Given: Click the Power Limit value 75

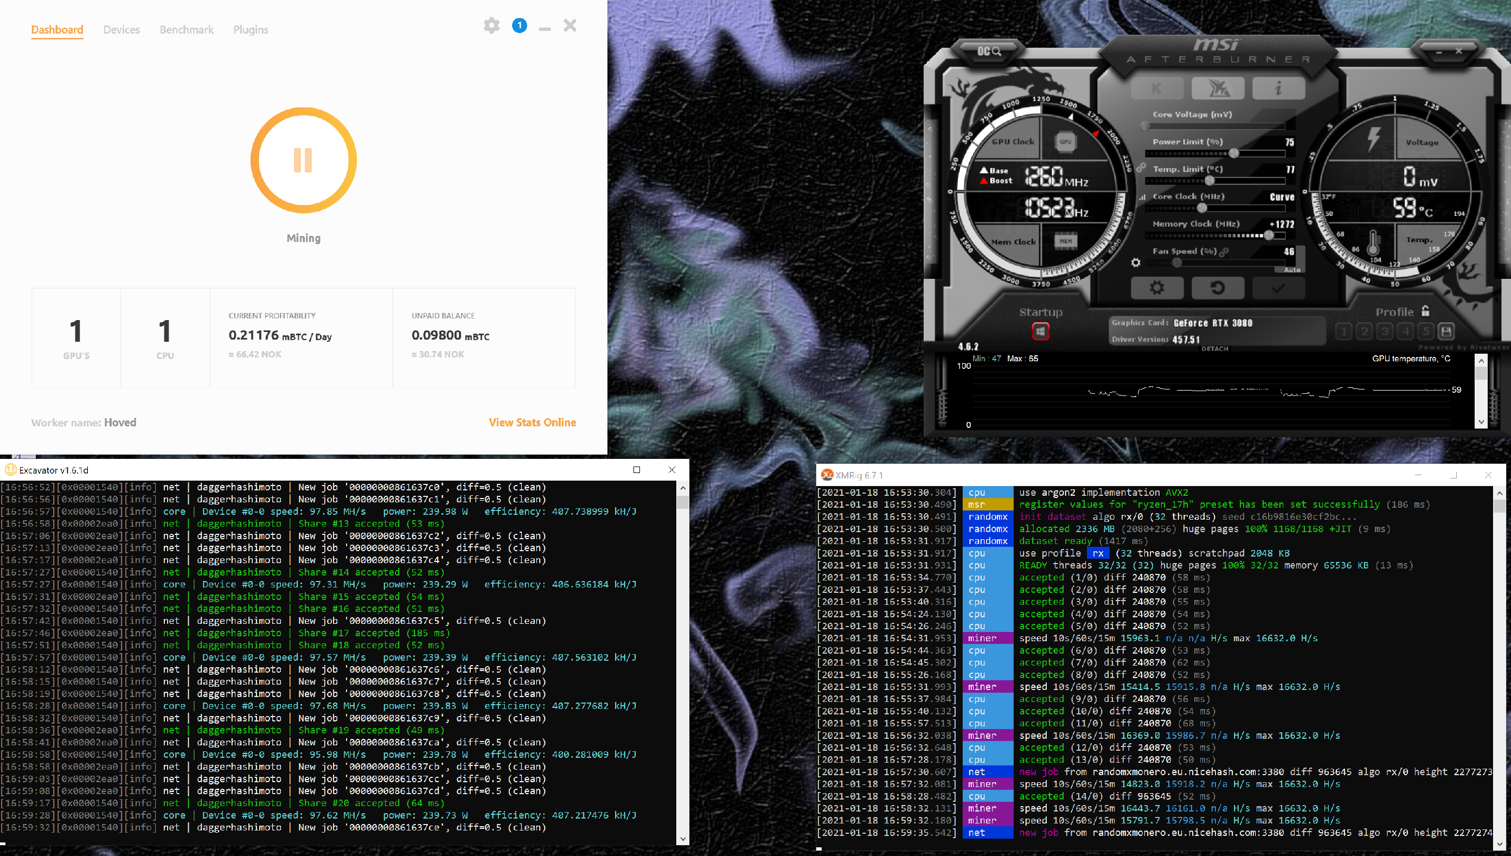Looking at the screenshot, I should (1289, 142).
